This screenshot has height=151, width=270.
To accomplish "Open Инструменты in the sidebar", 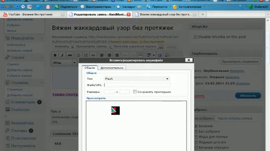I will [x=23, y=146].
